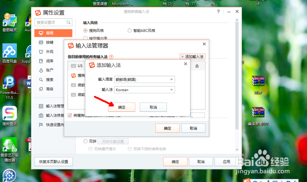Click the settings scrollbar down arrow
The height and width of the screenshot is (182, 307).
tap(237, 150)
